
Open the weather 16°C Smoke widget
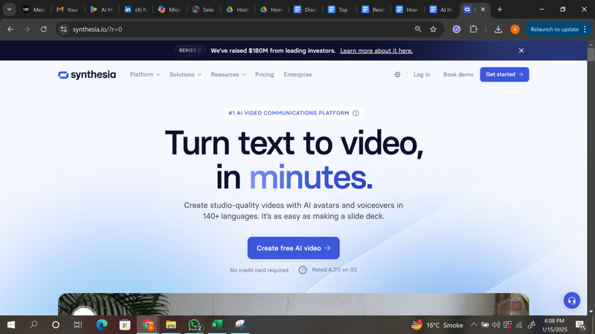(x=437, y=325)
